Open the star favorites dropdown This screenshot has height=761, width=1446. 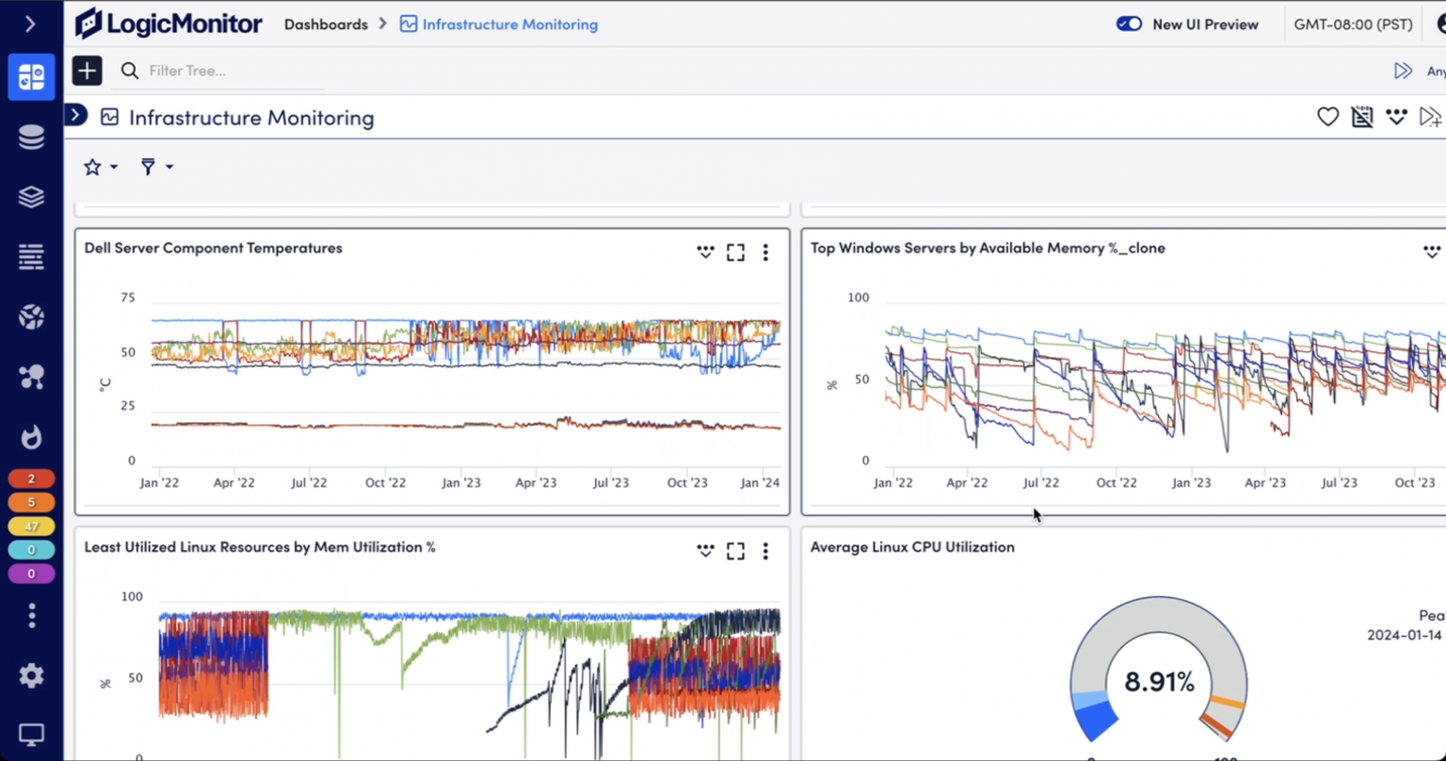(99, 167)
